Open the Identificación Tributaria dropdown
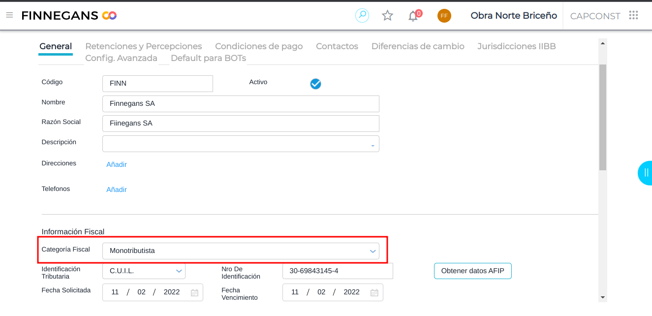 pos(179,271)
